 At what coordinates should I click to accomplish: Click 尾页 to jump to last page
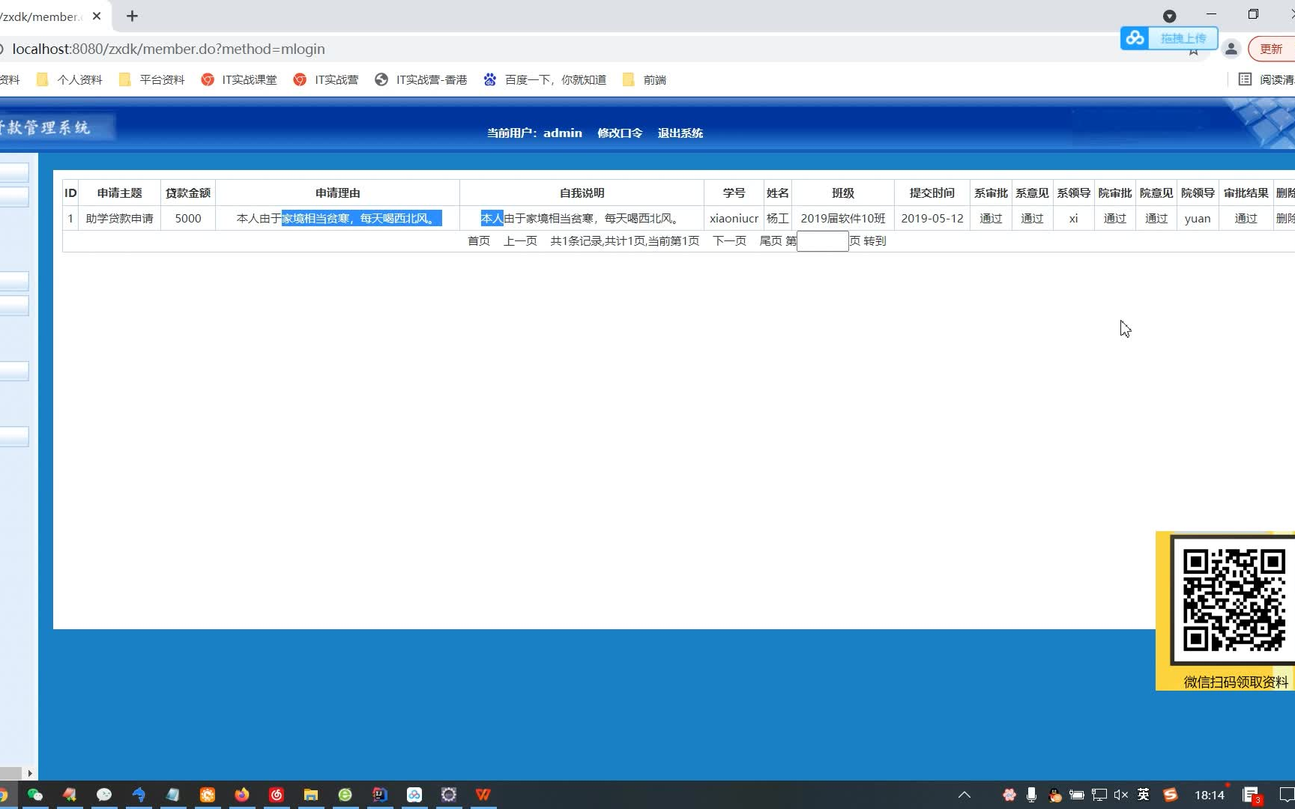[773, 240]
